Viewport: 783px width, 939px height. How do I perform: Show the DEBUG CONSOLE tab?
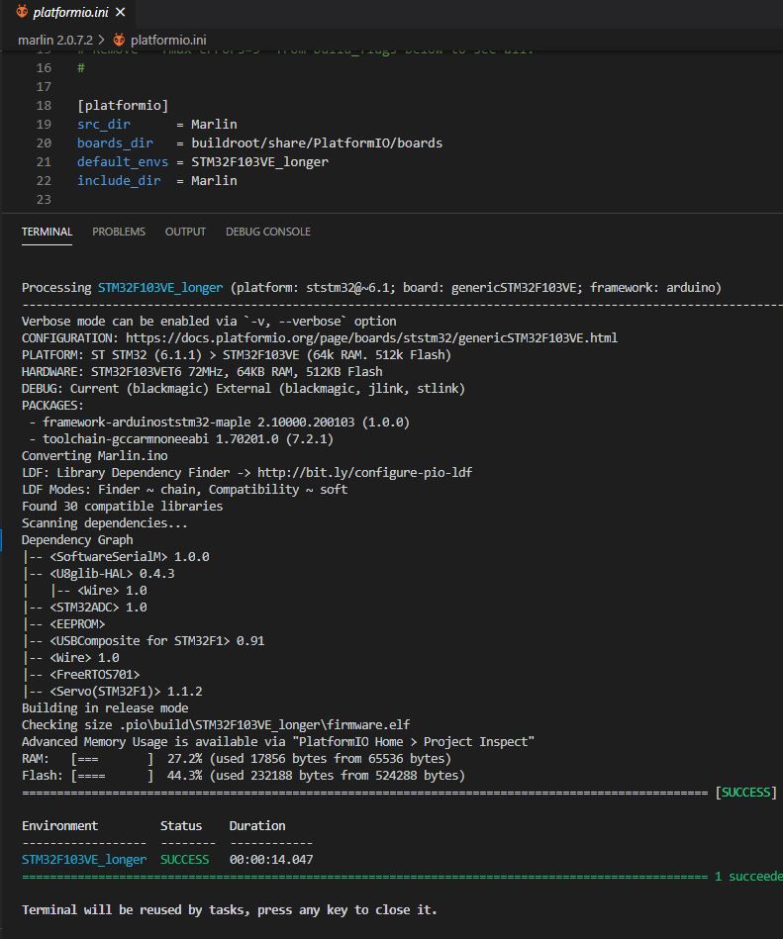(x=267, y=232)
